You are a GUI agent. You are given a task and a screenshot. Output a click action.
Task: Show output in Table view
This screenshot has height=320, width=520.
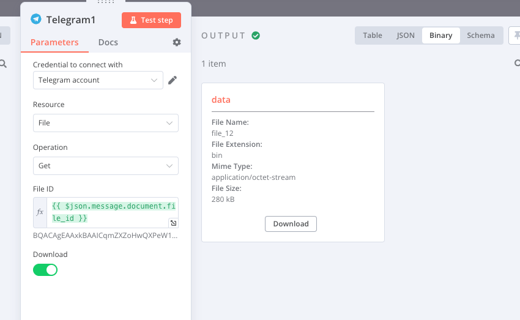[373, 35]
